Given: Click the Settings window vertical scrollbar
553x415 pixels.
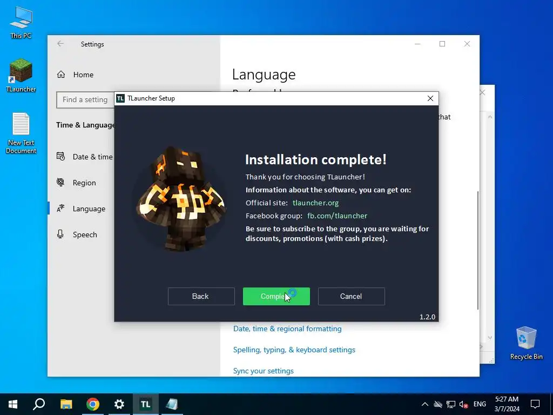Looking at the screenshot, I should click(478, 251).
